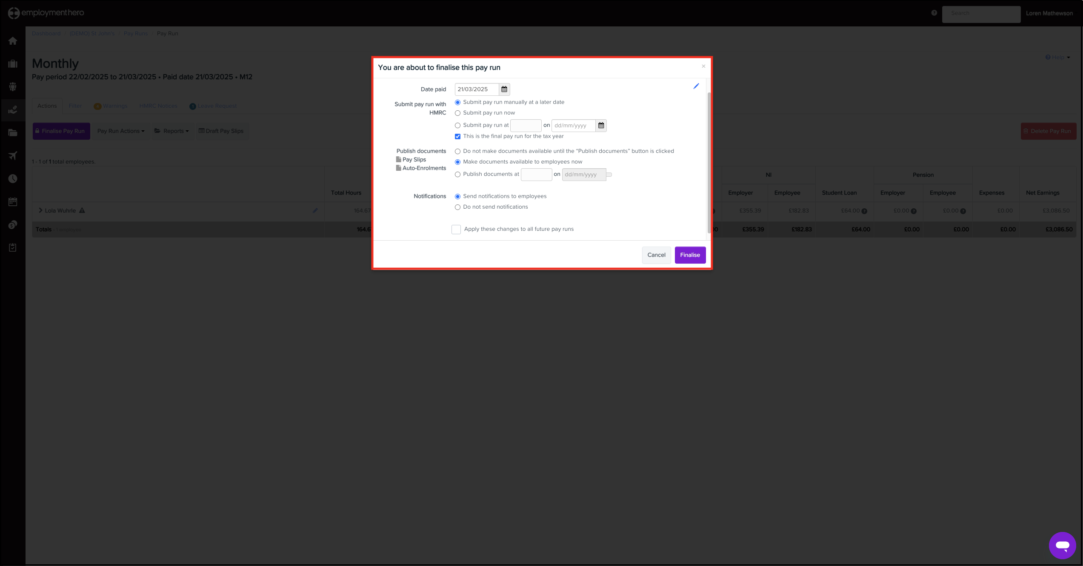Select Submit pay run now

(x=458, y=113)
